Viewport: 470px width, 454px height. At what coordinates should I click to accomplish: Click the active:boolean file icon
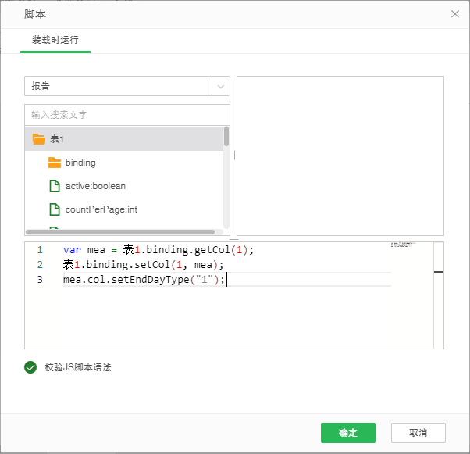click(x=54, y=186)
